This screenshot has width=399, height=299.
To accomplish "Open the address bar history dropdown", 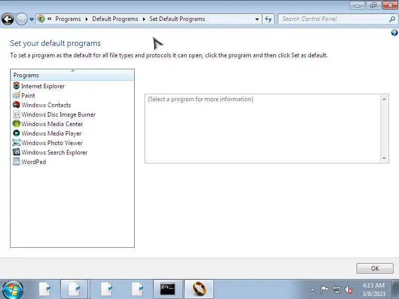I will (x=257, y=19).
